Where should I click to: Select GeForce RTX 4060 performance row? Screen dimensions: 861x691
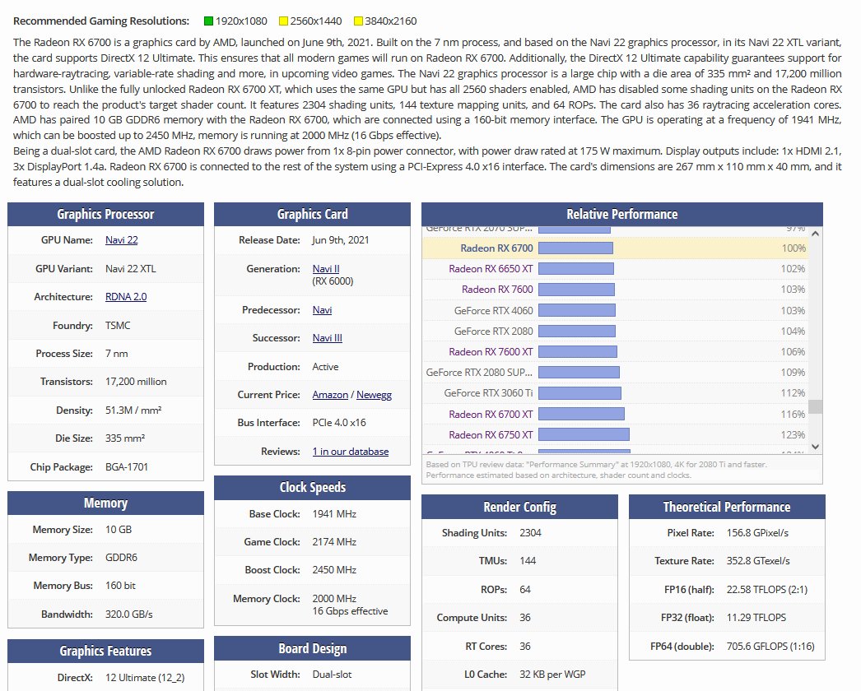(615, 311)
